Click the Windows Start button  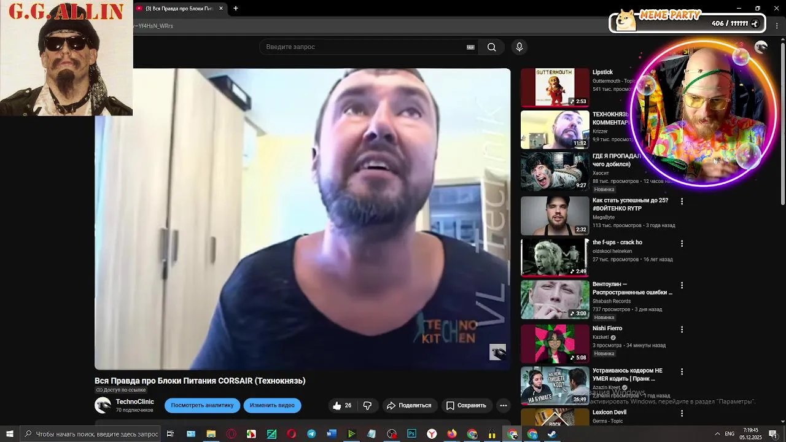(10, 434)
